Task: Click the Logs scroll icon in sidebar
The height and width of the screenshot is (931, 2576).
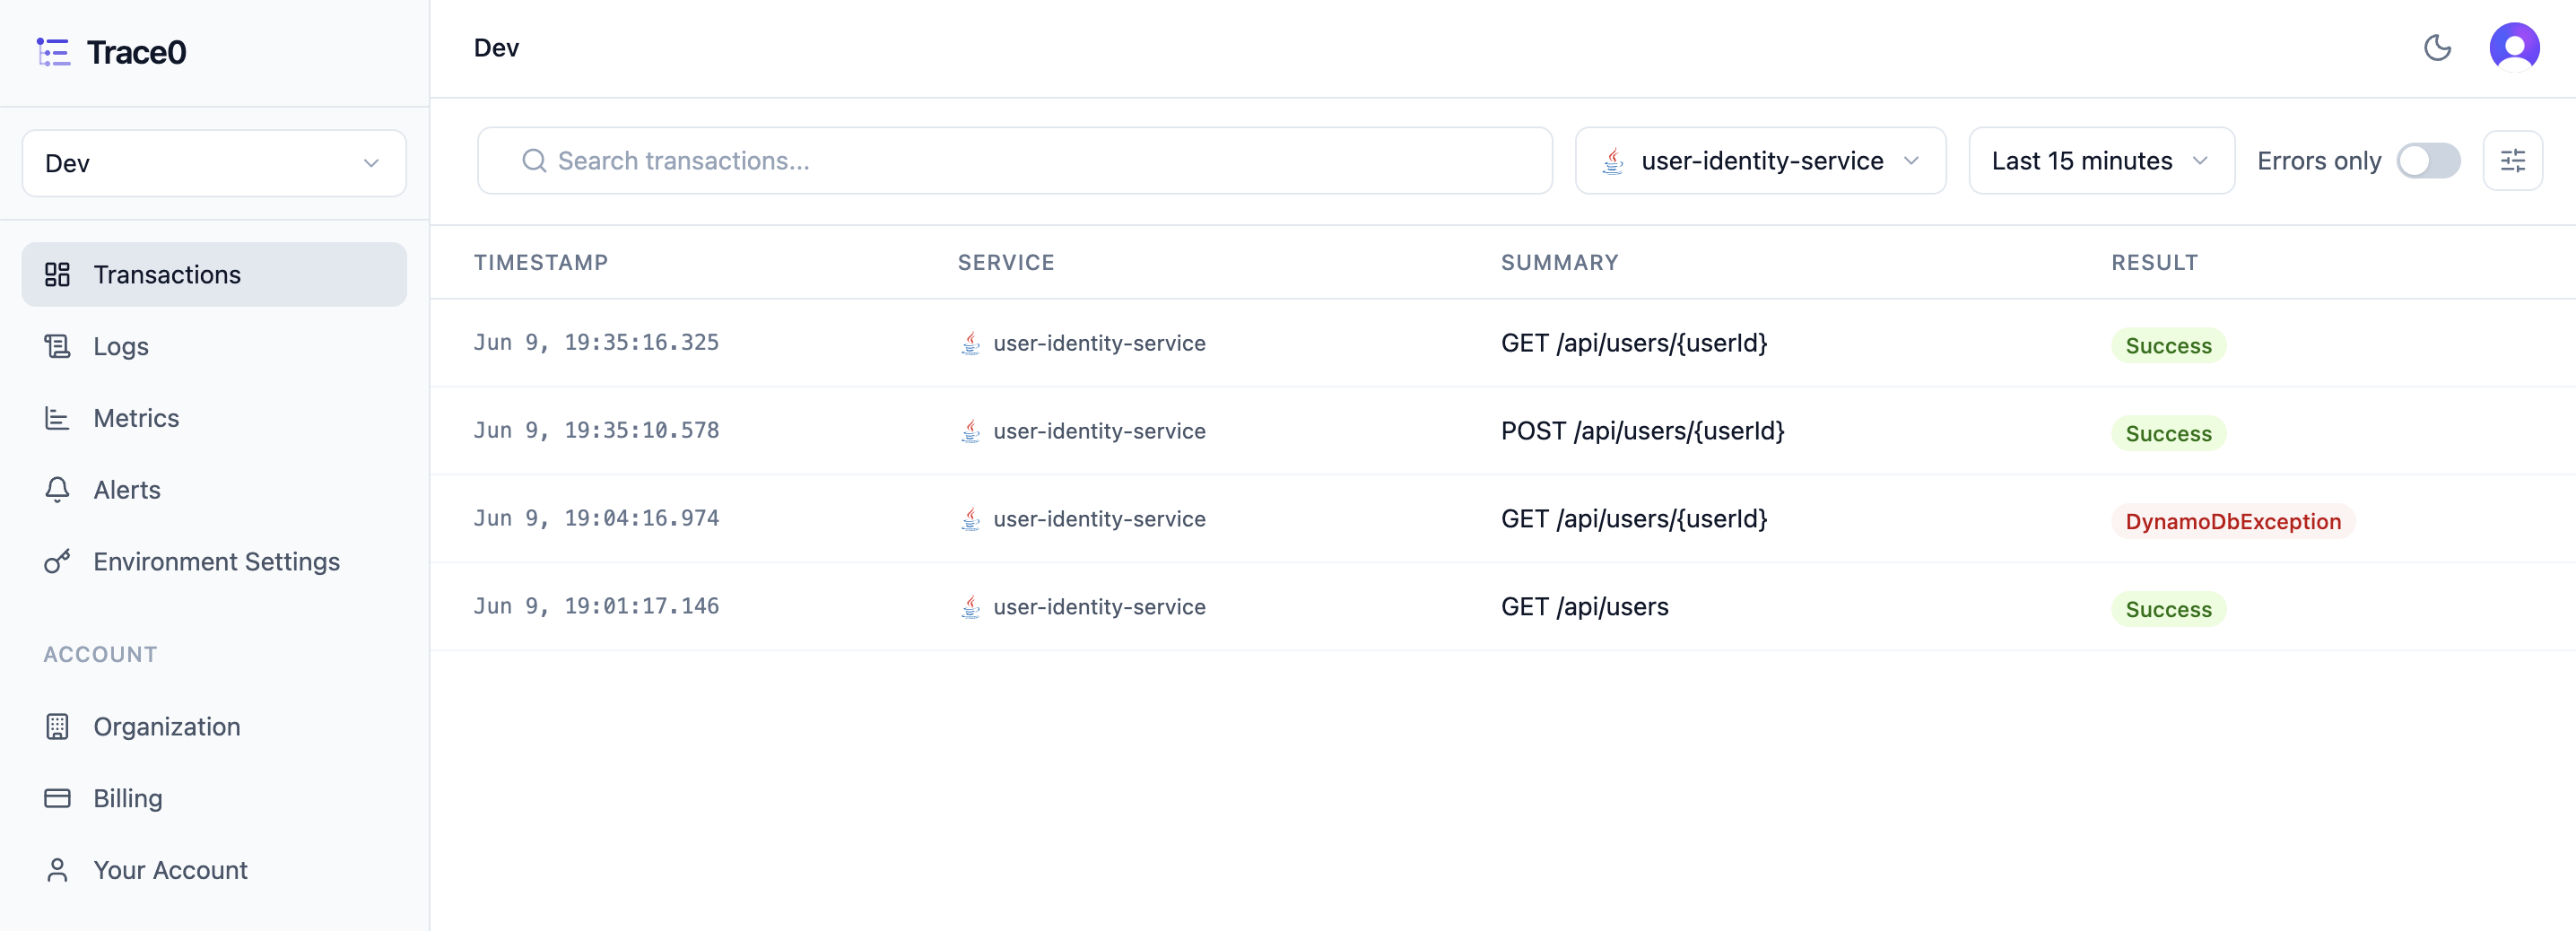Action: pos(57,346)
